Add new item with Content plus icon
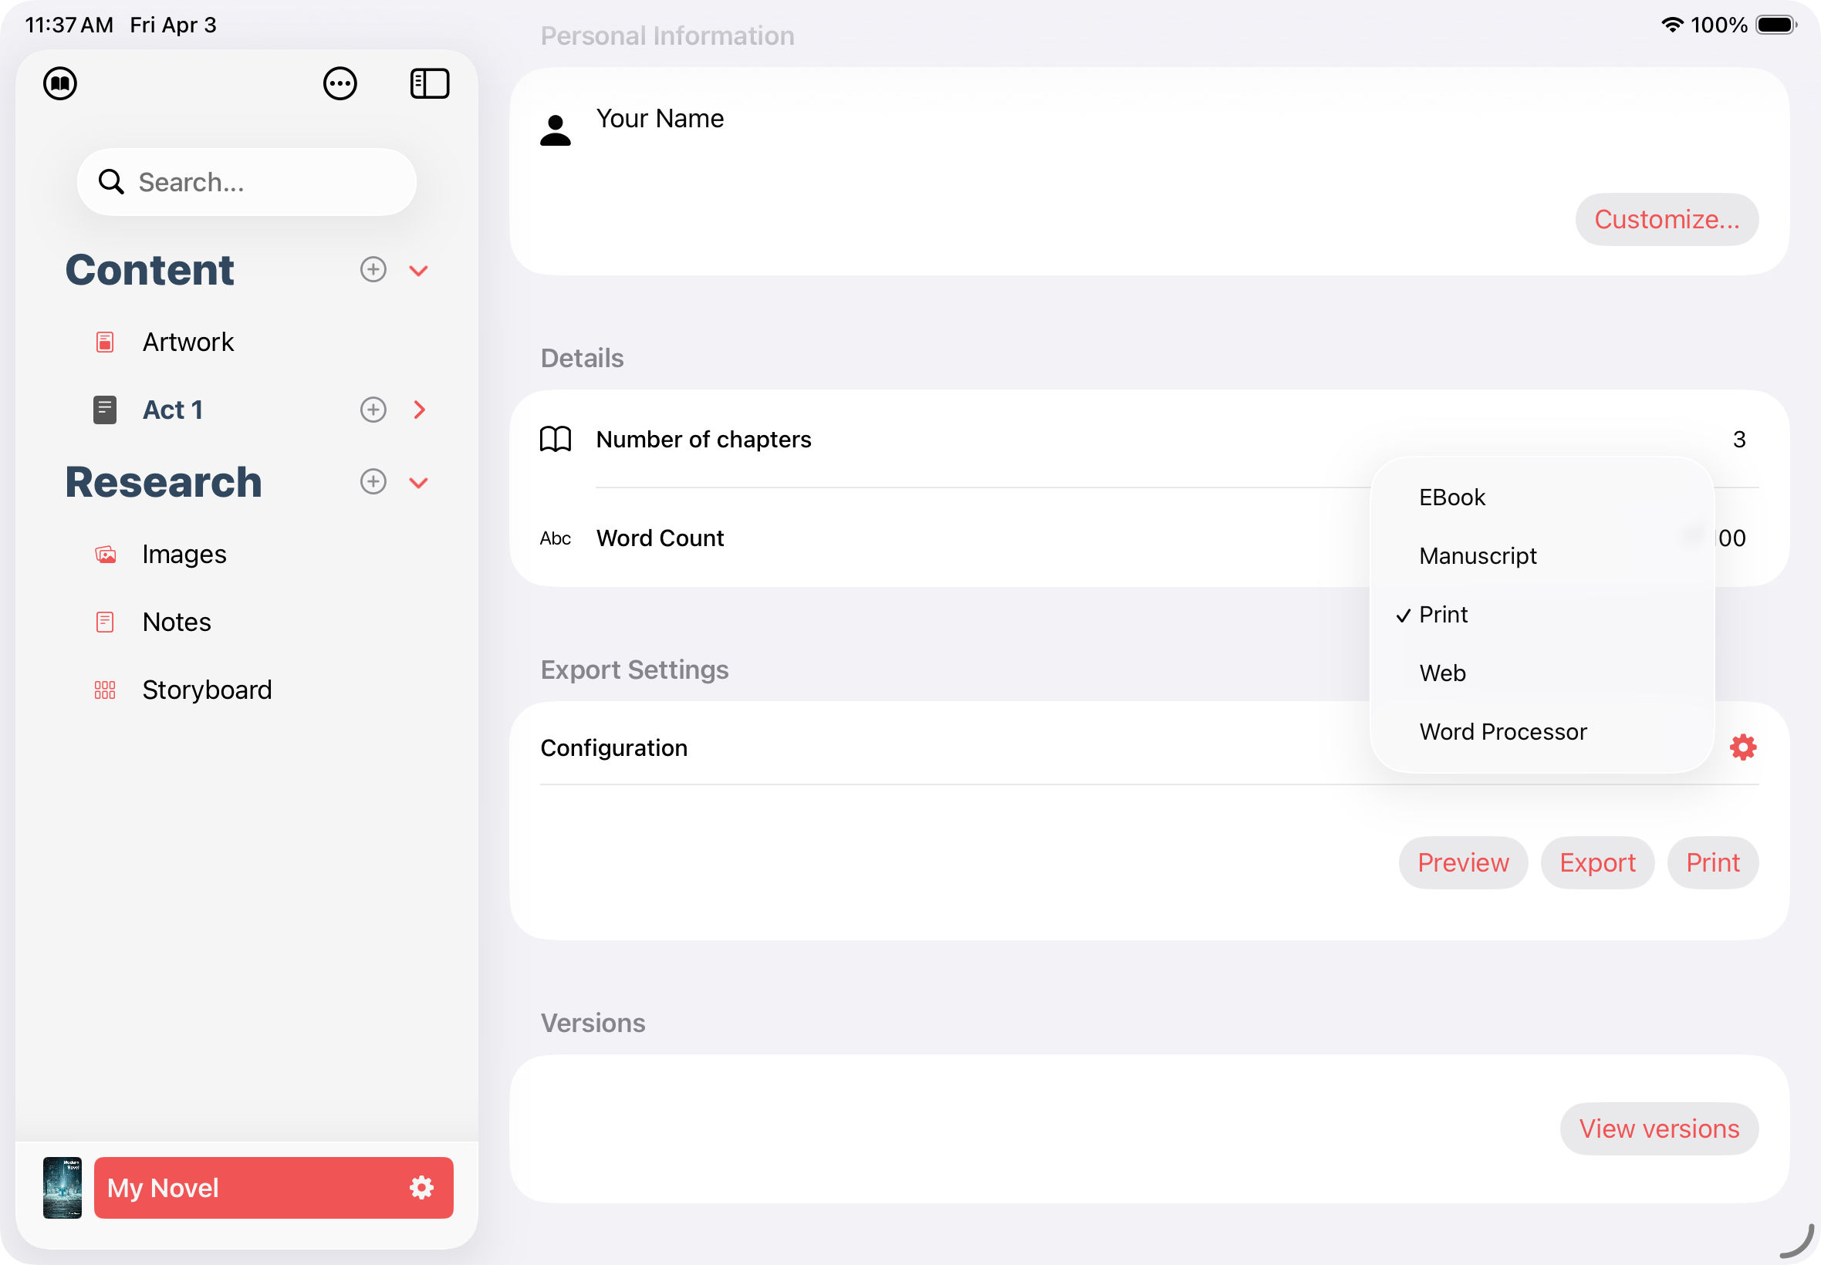This screenshot has height=1265, width=1821. coord(373,269)
